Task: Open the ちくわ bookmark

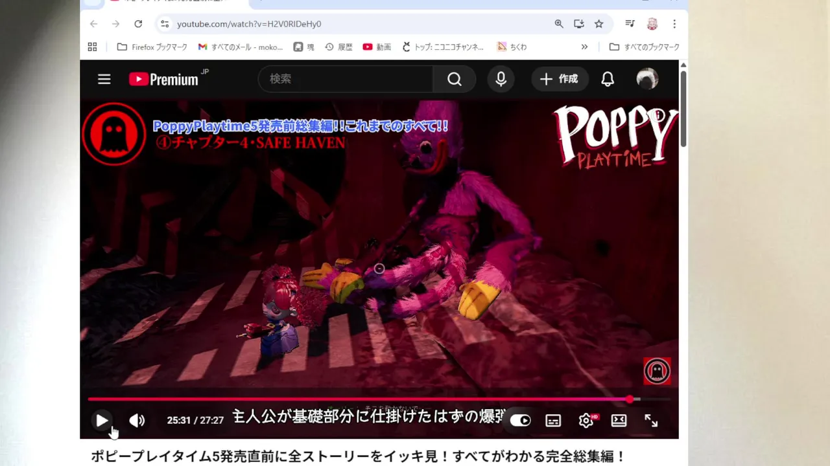Action: click(512, 47)
